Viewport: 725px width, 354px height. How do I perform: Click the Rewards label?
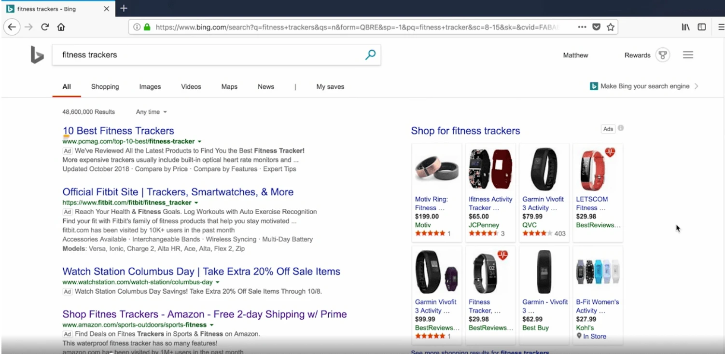point(637,55)
